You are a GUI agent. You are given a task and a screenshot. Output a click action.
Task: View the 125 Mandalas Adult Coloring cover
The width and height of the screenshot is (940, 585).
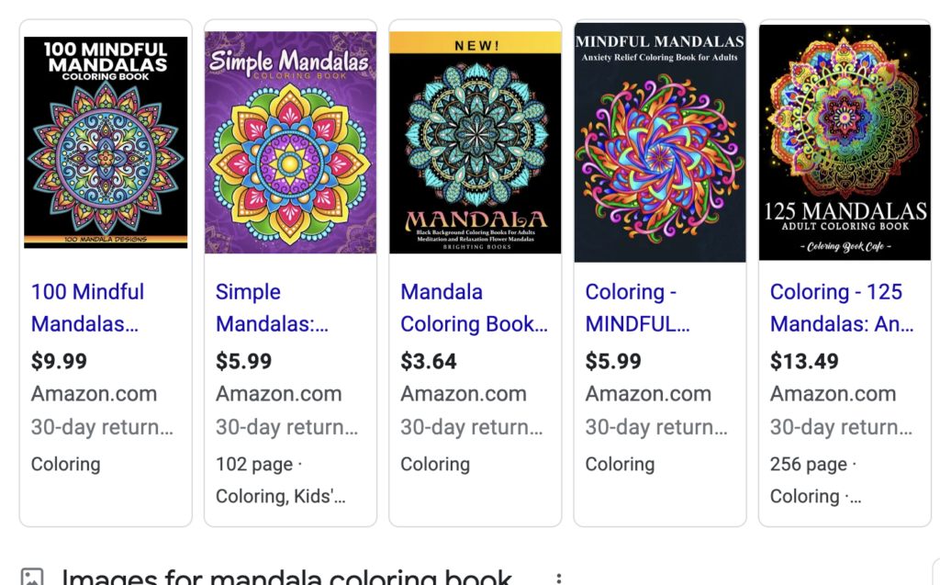tap(845, 142)
